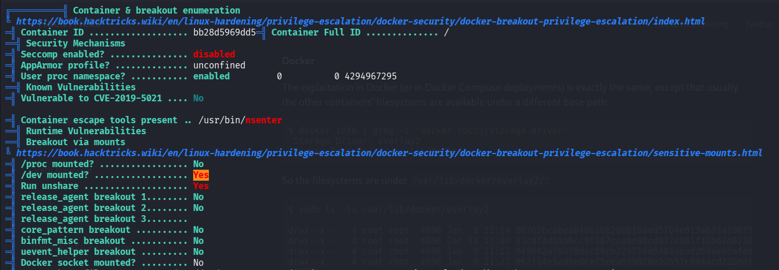Click the 'unconfined' AppArmor profile value
Screen dimensions: 779x270
click(x=219, y=65)
